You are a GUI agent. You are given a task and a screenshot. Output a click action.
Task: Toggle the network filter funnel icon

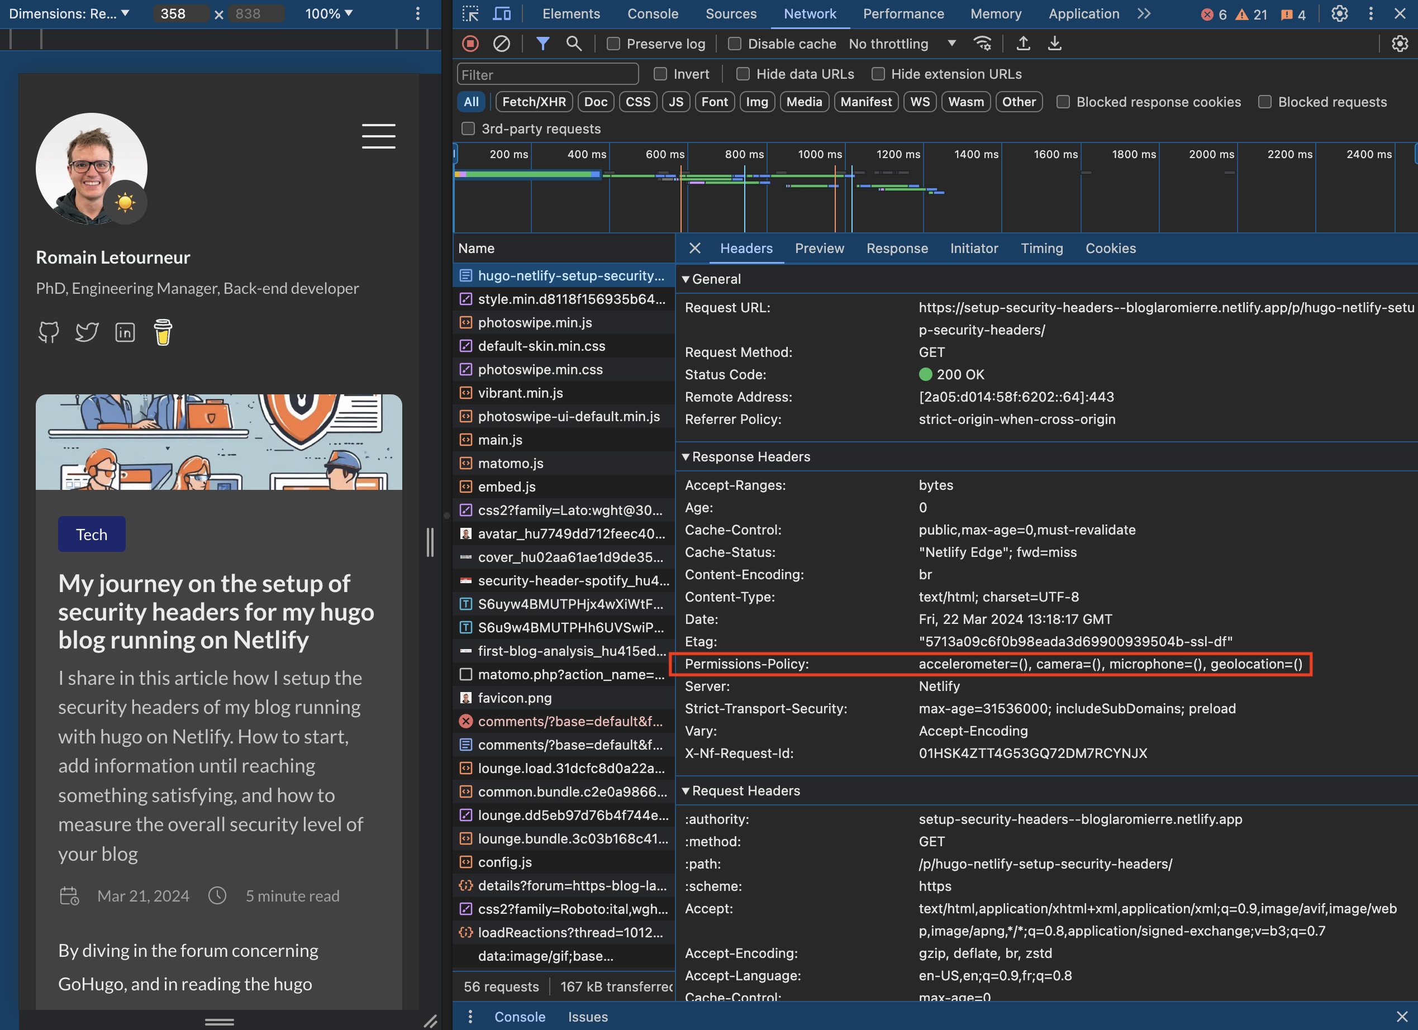[x=543, y=44]
